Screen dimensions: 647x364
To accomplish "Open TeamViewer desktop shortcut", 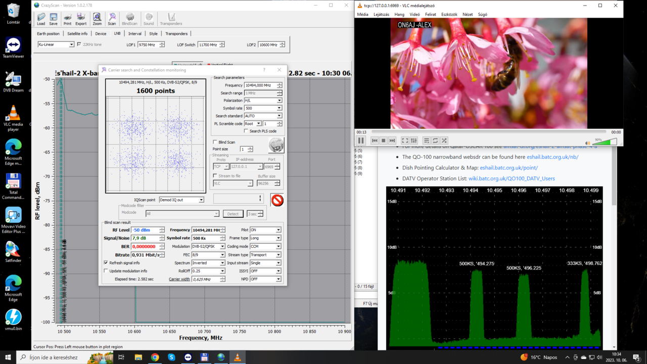I will tap(13, 48).
